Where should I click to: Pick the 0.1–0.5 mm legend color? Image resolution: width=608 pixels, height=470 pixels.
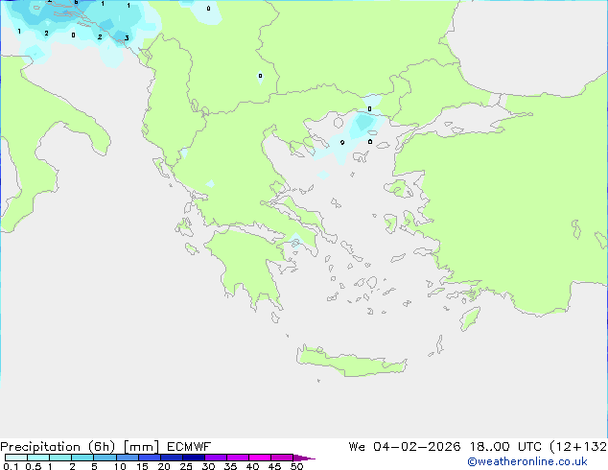16,458
